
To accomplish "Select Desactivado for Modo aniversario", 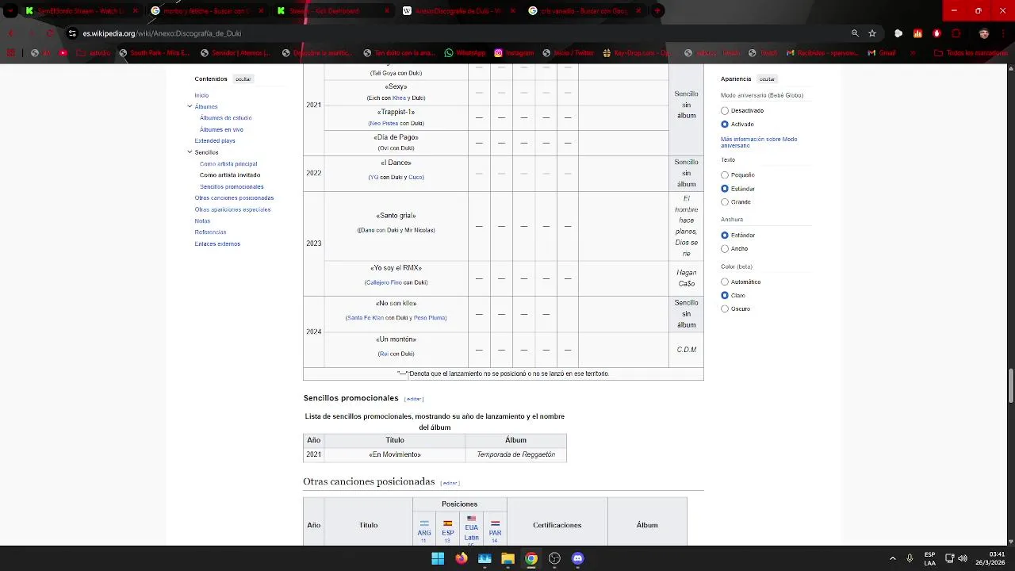I will click(x=725, y=111).
